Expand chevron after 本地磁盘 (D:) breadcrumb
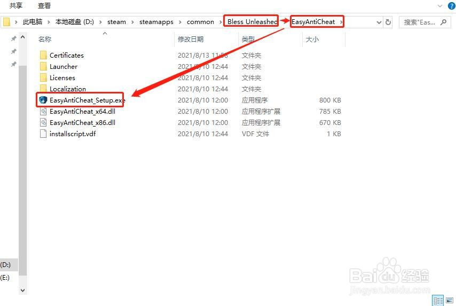 (100, 22)
